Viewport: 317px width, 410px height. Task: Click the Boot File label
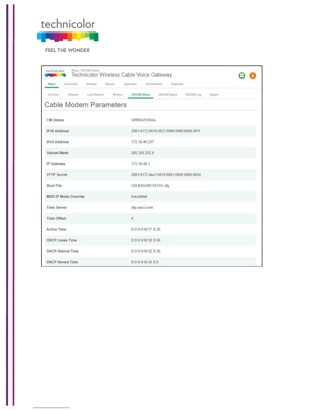[x=54, y=186]
